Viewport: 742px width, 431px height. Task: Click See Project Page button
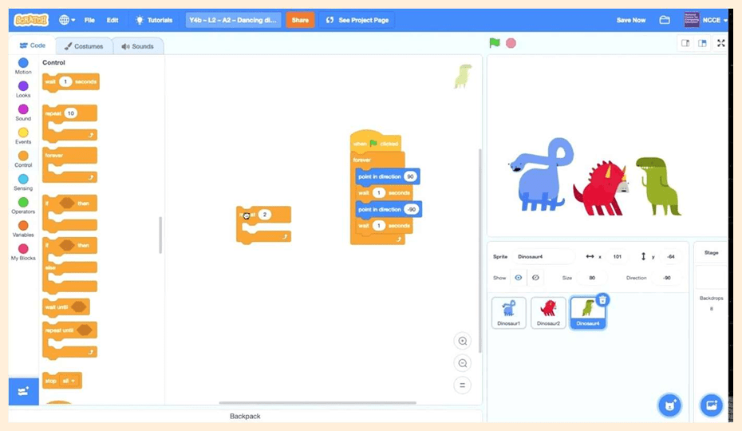tap(357, 20)
